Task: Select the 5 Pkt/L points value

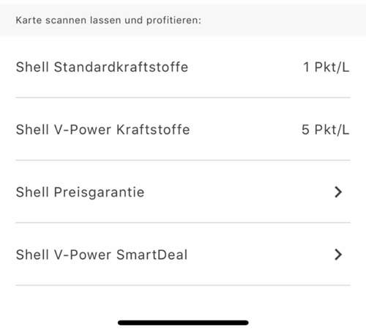Action: coord(326,130)
